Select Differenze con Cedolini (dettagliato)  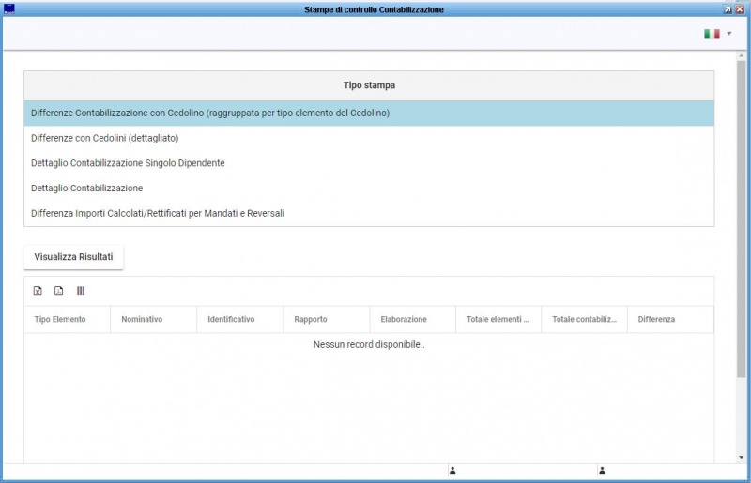pyautogui.click(x=369, y=138)
